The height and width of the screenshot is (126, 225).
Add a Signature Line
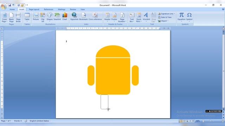(166, 14)
